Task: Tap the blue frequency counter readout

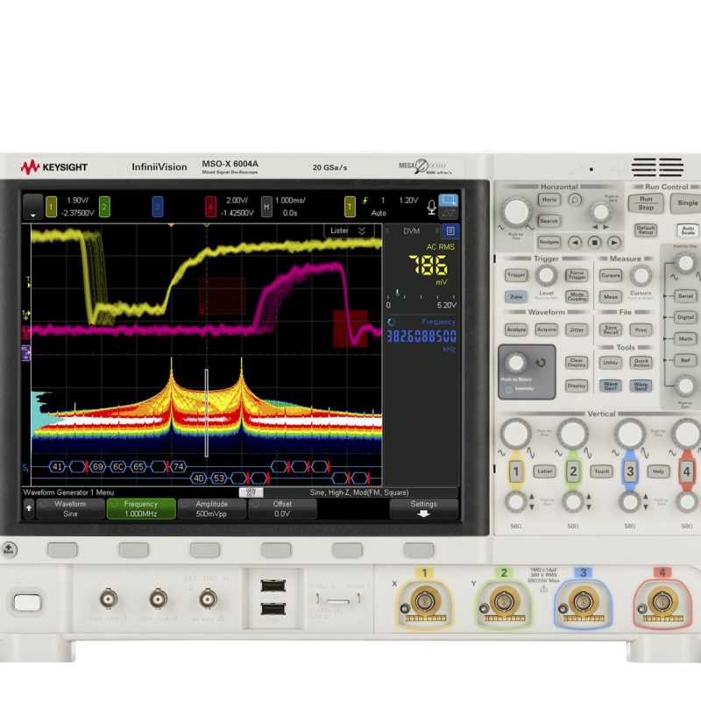Action: pyautogui.click(x=421, y=336)
